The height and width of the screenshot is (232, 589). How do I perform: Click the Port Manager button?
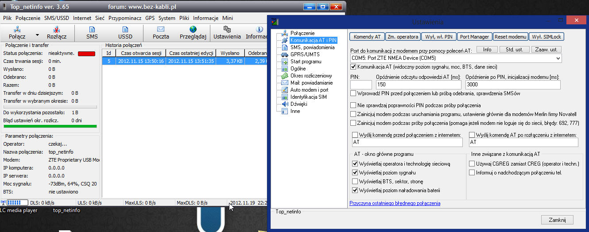pos(474,37)
